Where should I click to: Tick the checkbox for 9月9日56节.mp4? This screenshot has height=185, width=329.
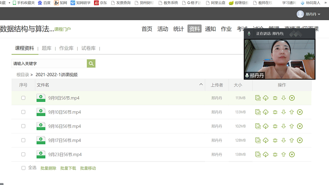coord(23,98)
